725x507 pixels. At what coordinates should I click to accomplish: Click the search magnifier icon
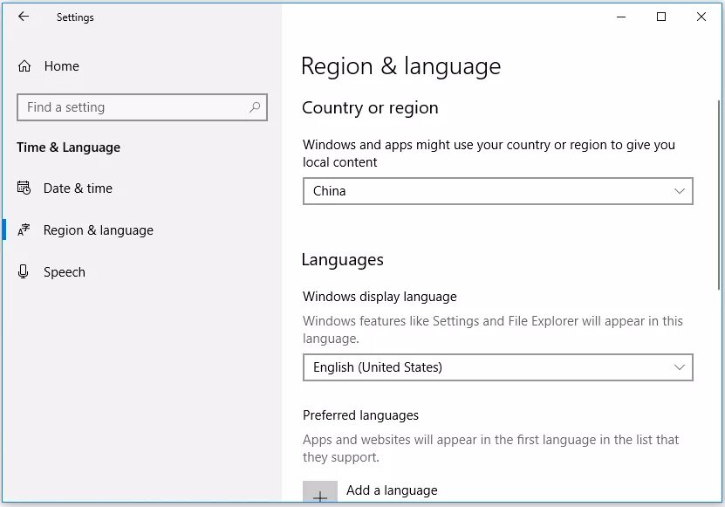[254, 107]
